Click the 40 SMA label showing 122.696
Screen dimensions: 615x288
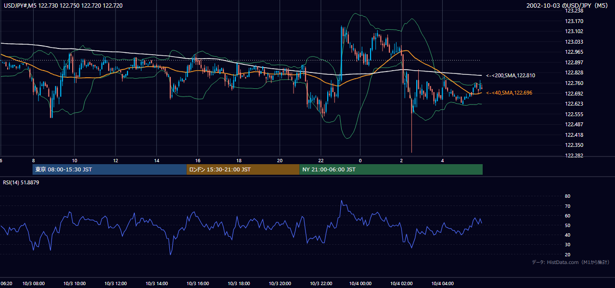point(509,93)
